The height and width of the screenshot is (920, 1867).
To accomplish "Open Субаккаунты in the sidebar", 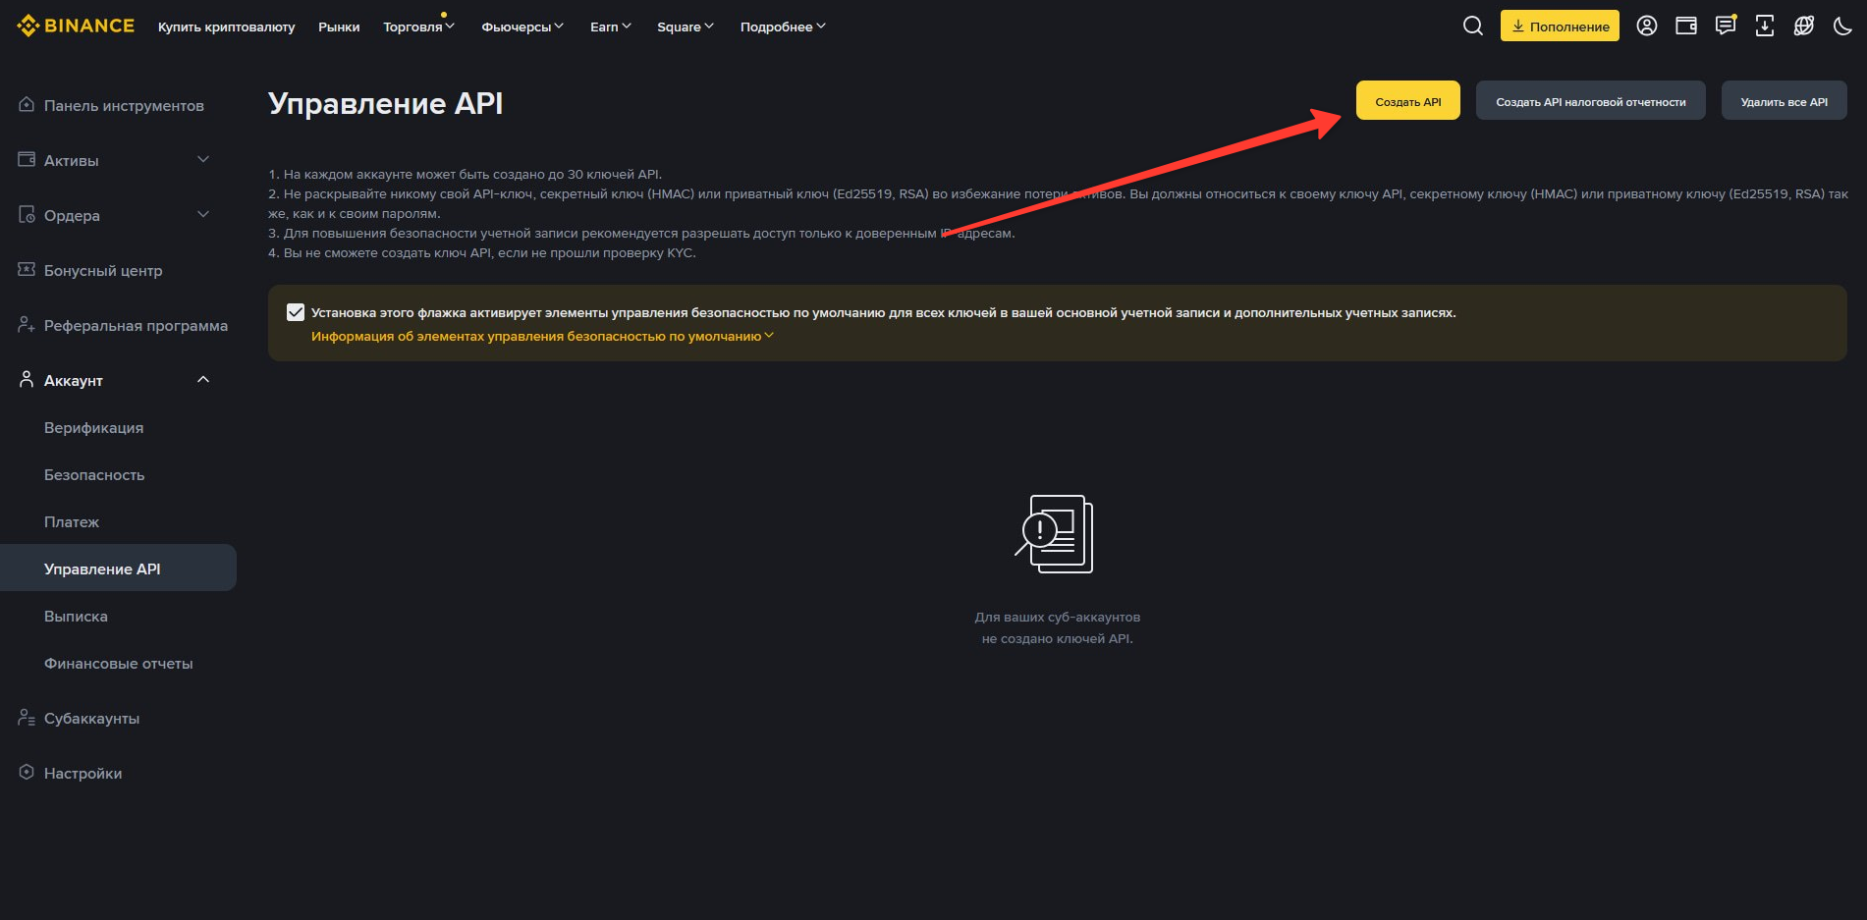I will 91,718.
